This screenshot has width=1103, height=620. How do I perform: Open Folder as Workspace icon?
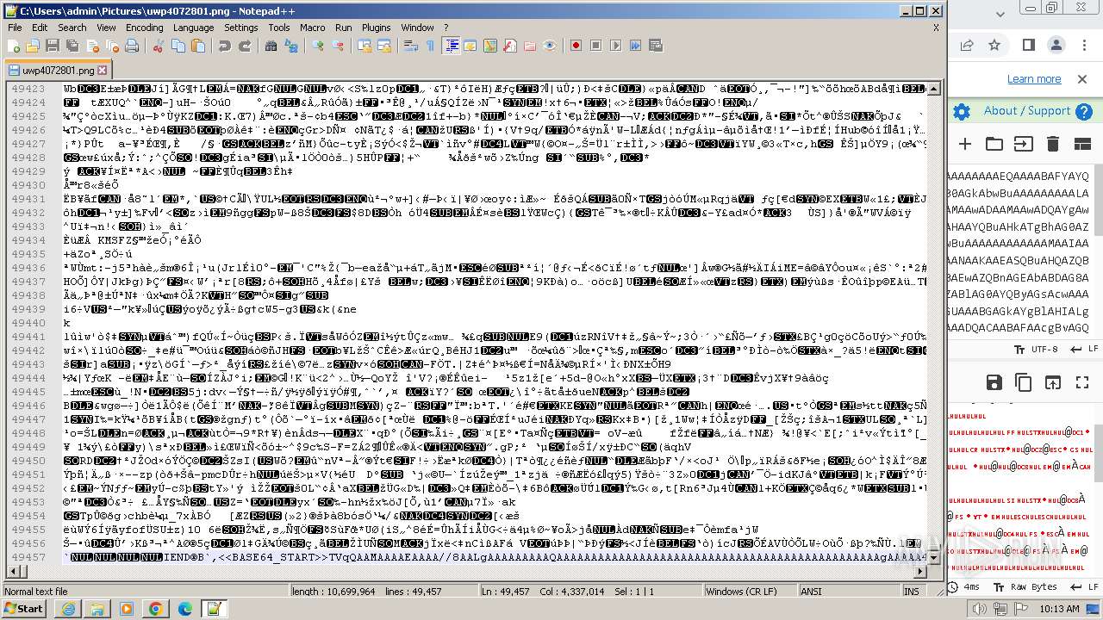pos(530,46)
